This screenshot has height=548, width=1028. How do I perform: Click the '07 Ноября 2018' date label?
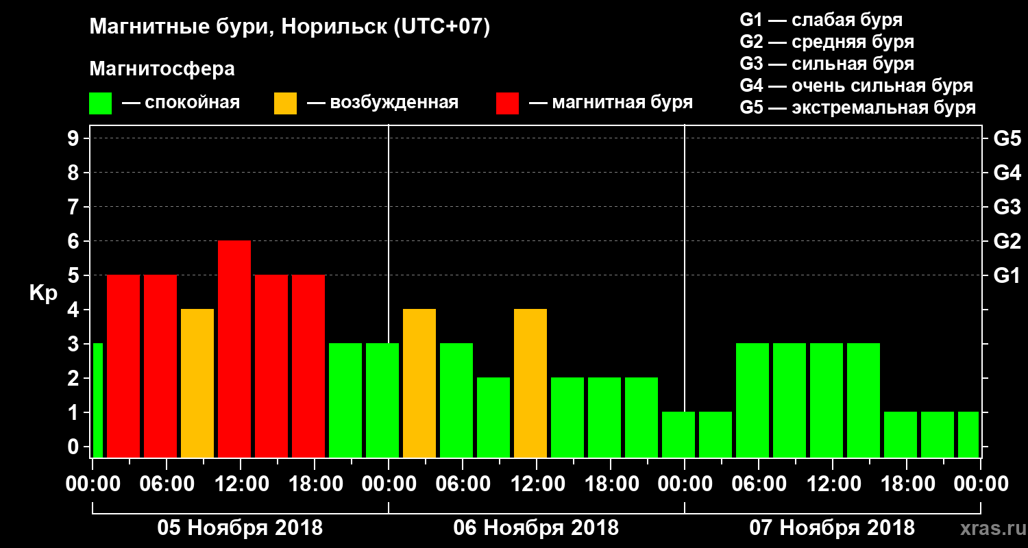click(x=832, y=528)
